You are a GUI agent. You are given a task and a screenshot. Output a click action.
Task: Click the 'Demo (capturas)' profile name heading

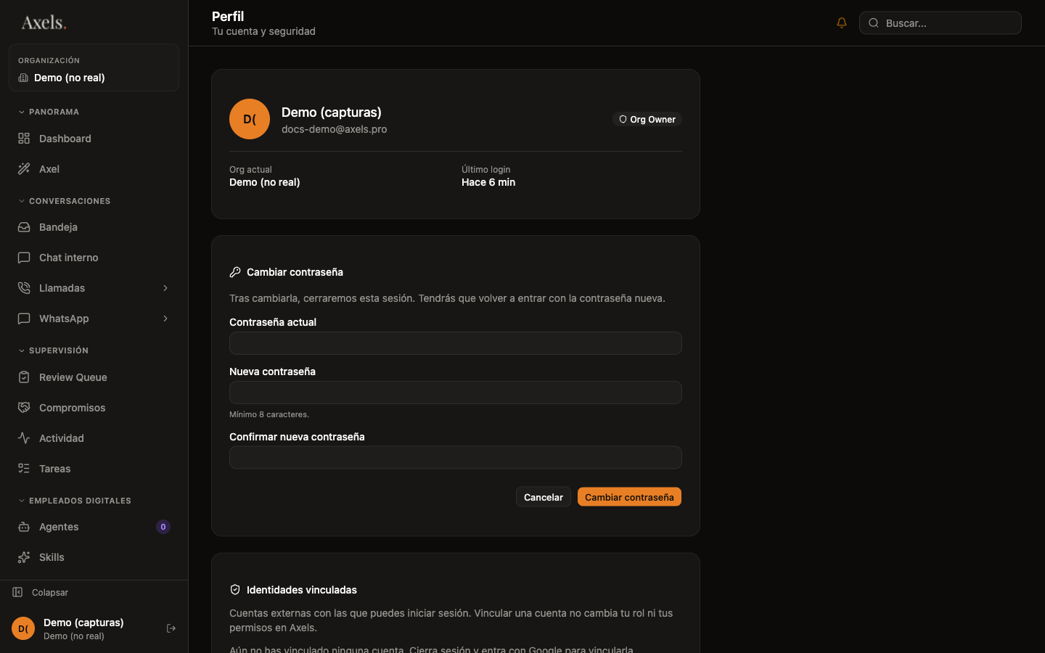[332, 112]
